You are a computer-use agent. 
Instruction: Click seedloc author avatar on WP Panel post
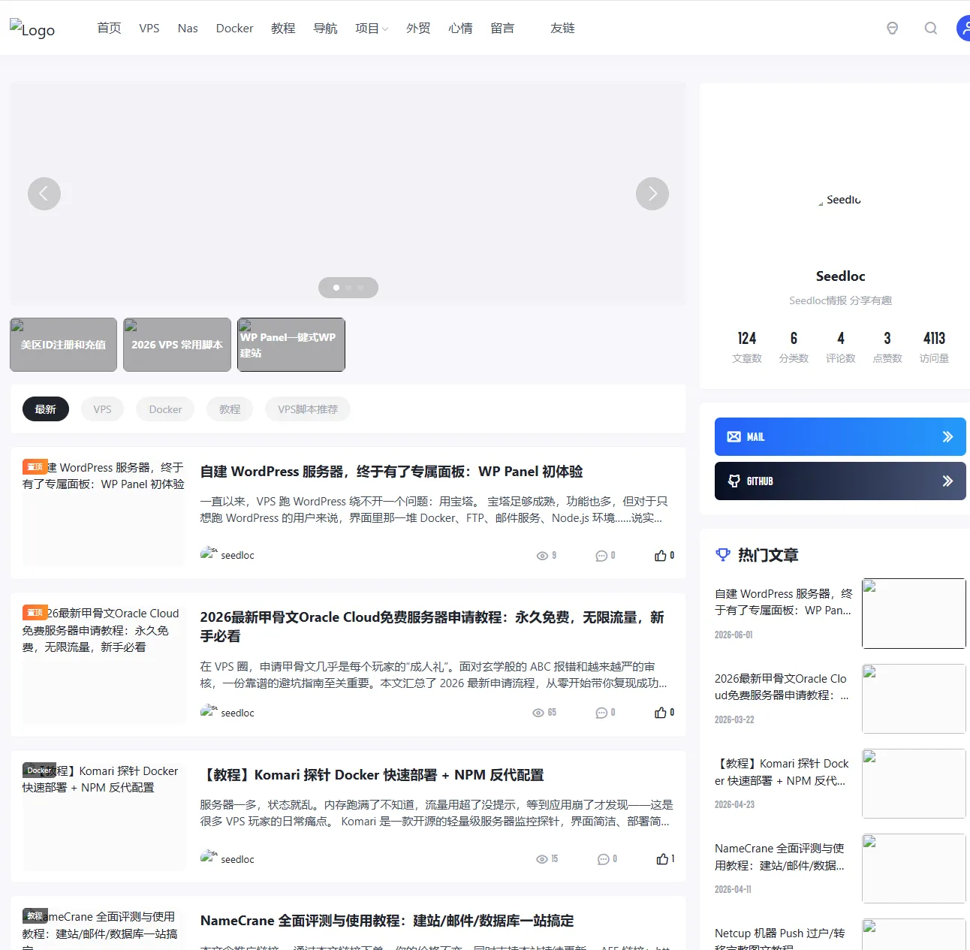[209, 554]
